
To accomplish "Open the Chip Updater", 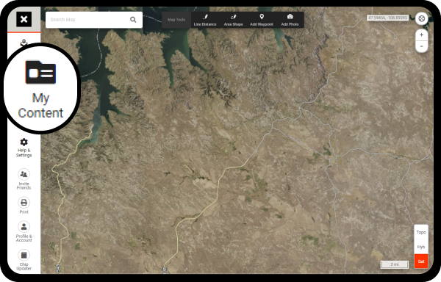I will [x=24, y=260].
